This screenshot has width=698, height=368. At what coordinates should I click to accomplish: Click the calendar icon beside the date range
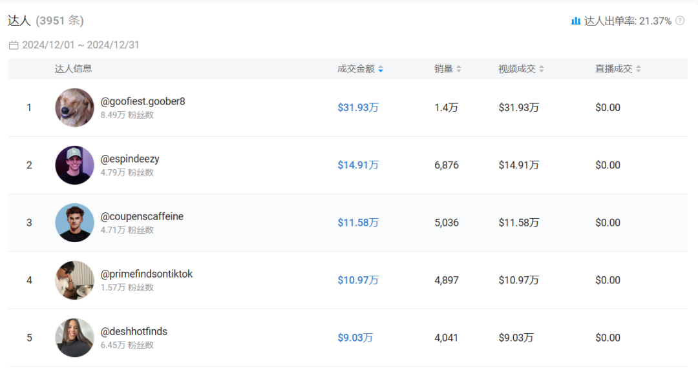coord(14,45)
